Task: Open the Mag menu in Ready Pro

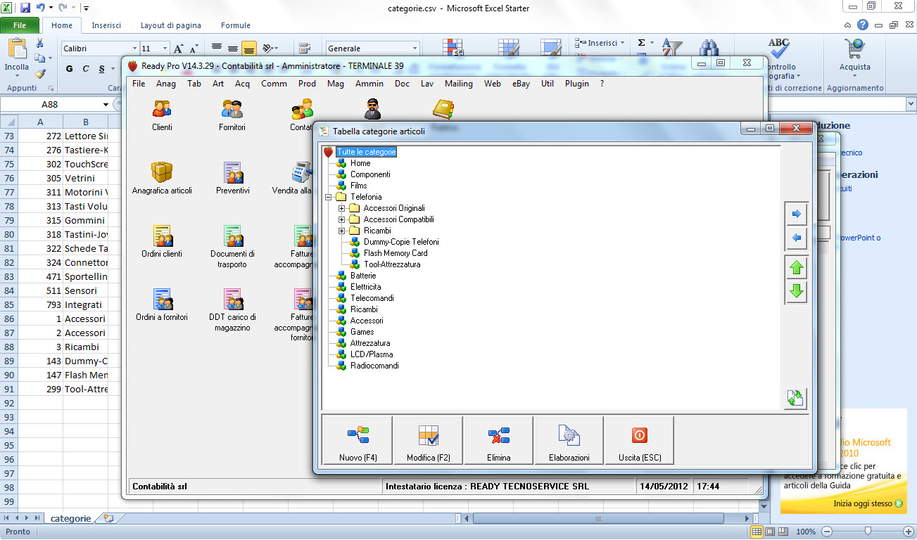Action: pos(336,84)
